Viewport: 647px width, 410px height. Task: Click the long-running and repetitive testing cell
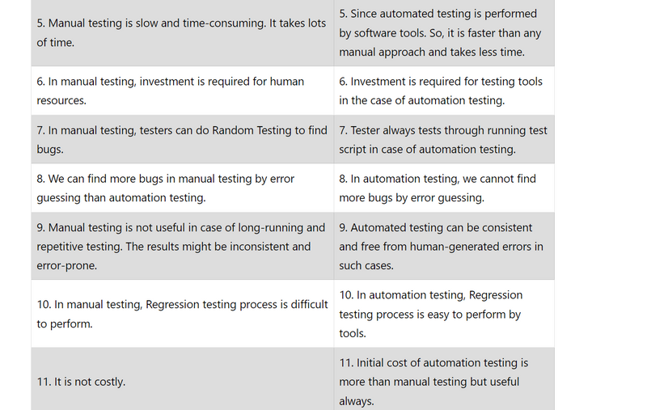coord(182,246)
